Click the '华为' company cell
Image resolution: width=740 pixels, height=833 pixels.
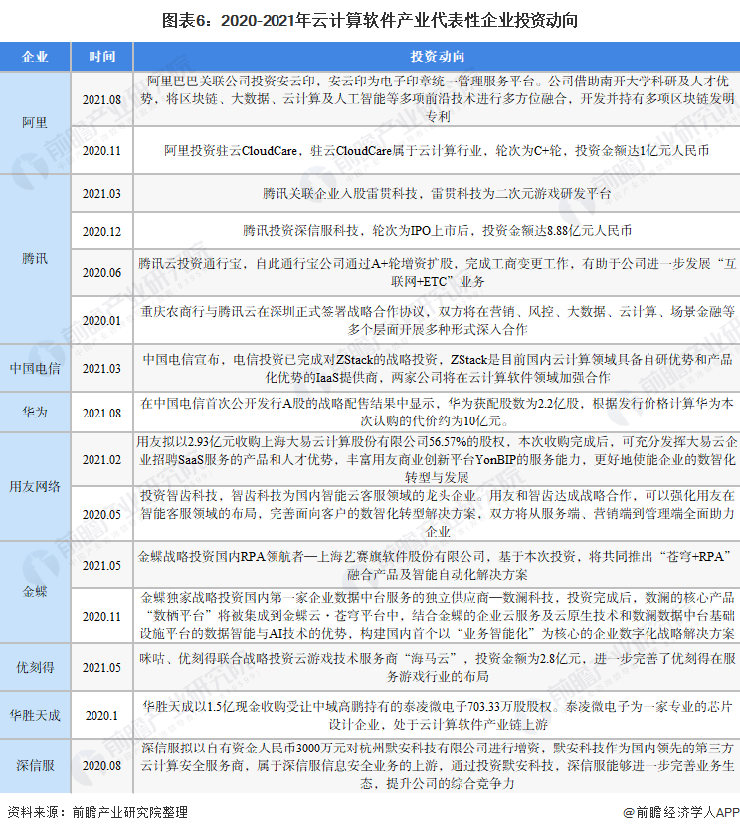point(35,412)
